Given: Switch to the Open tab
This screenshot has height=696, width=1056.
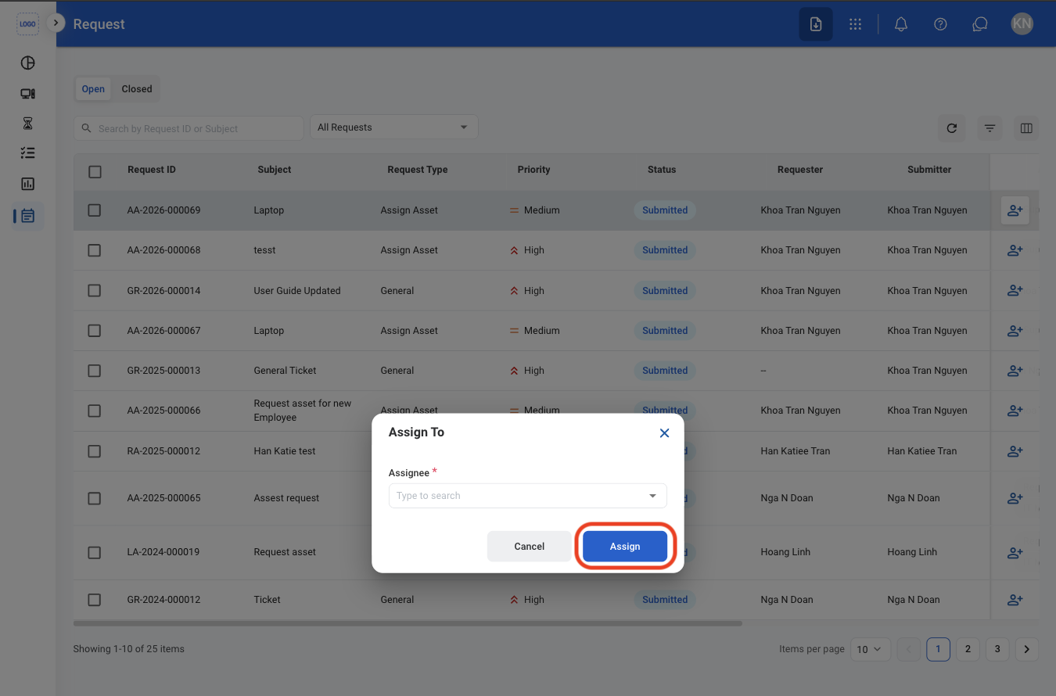Looking at the screenshot, I should coord(93,89).
